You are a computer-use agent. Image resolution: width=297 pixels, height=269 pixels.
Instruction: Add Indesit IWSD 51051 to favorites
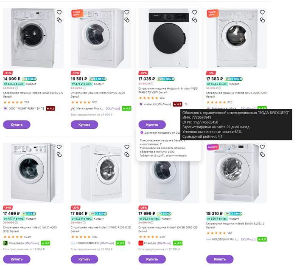[59, 13]
